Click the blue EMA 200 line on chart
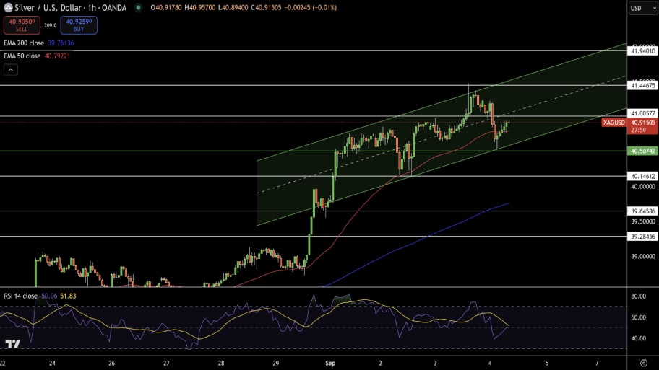Image resolution: width=659 pixels, height=370 pixels. tap(434, 228)
